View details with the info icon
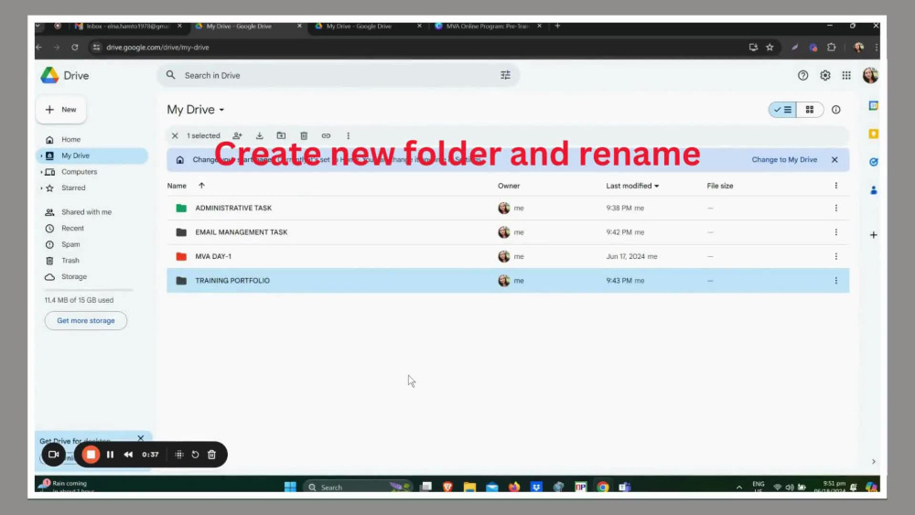The width and height of the screenshot is (915, 515). click(x=836, y=110)
